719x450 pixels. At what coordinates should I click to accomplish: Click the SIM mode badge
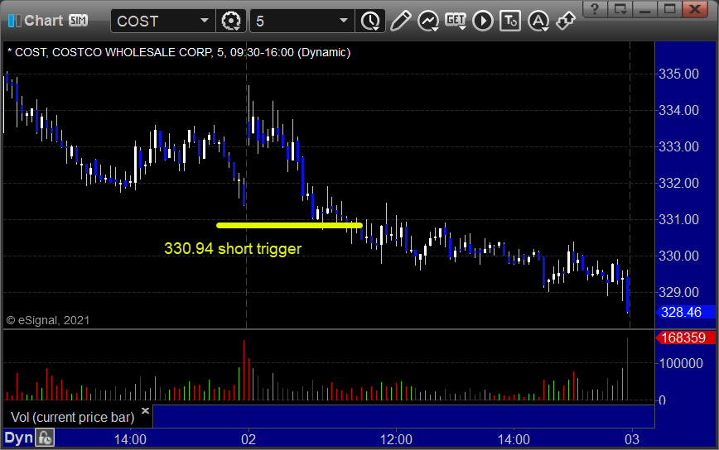point(79,20)
